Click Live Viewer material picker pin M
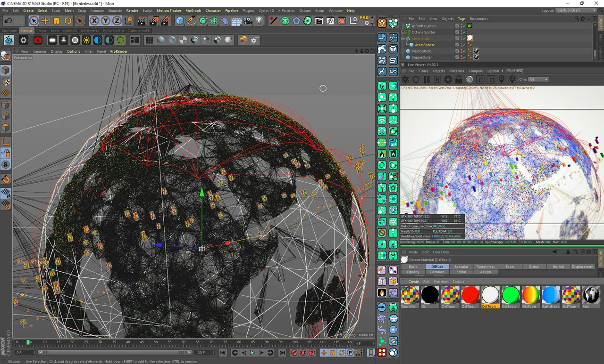 point(512,80)
